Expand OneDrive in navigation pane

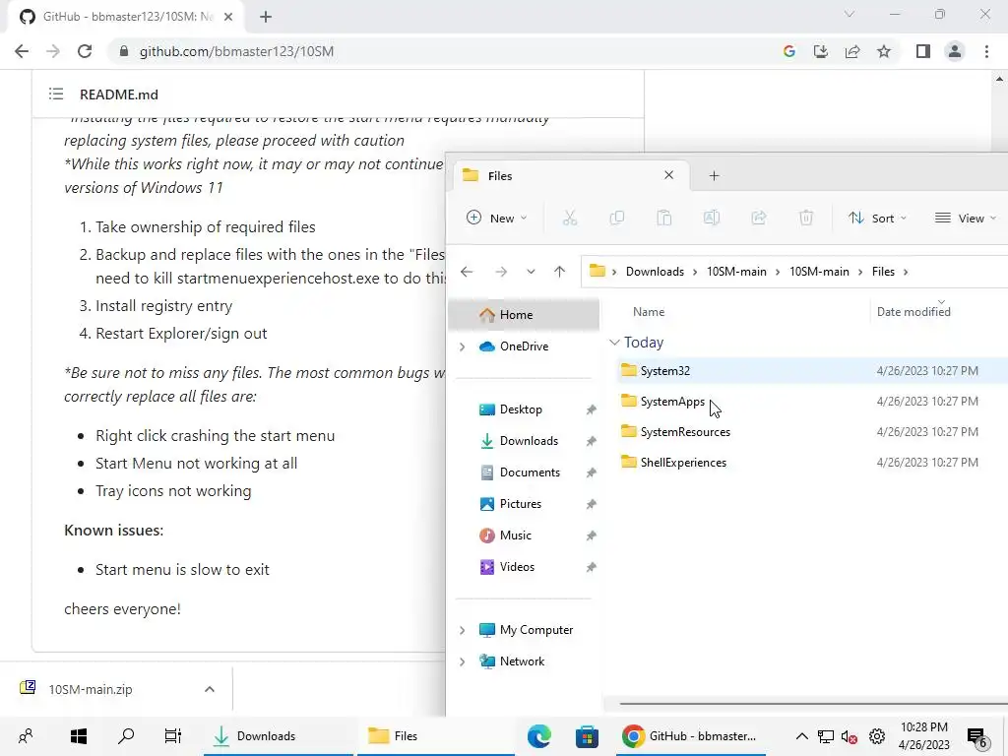462,346
